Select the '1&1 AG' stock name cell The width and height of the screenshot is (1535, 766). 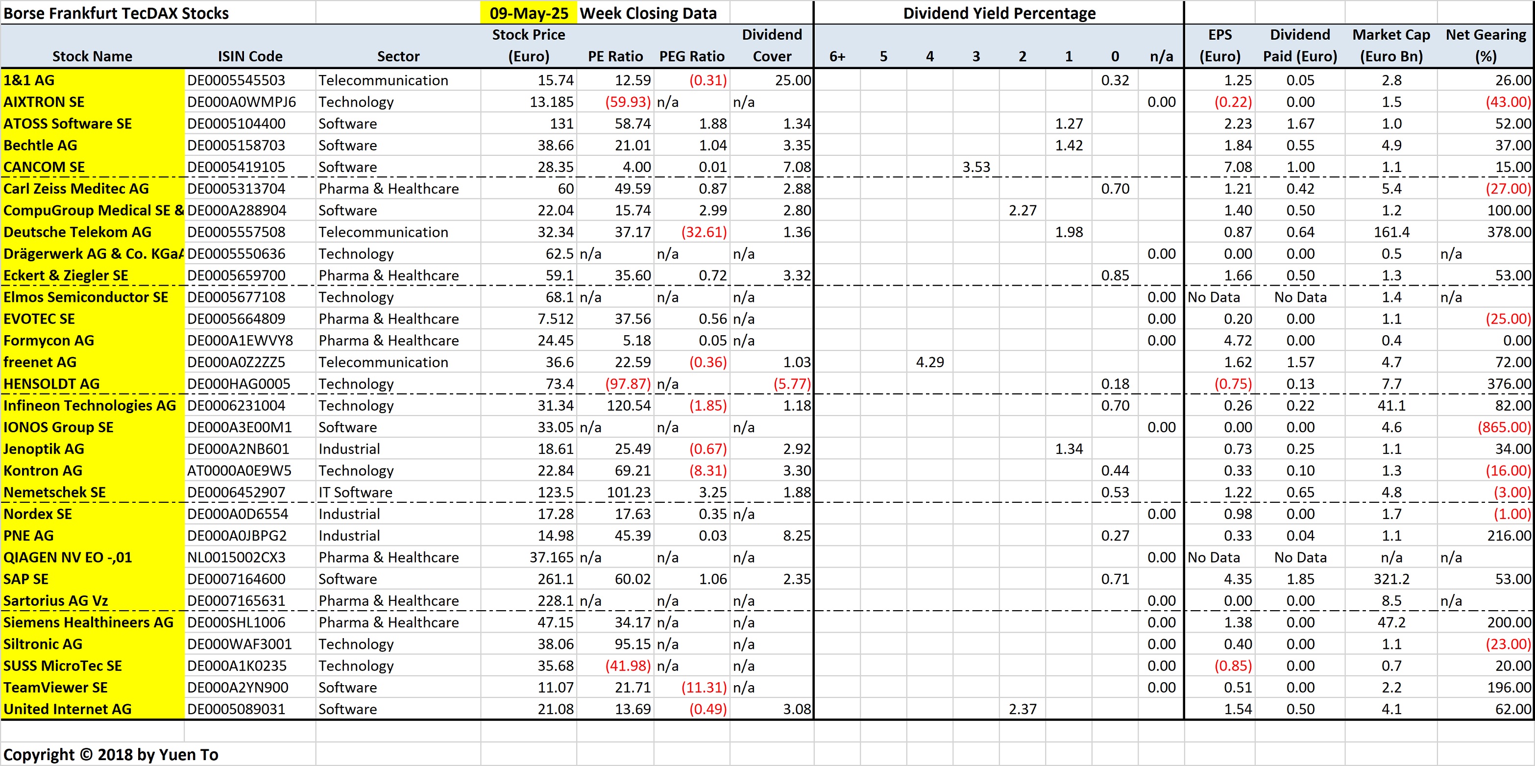(x=93, y=80)
